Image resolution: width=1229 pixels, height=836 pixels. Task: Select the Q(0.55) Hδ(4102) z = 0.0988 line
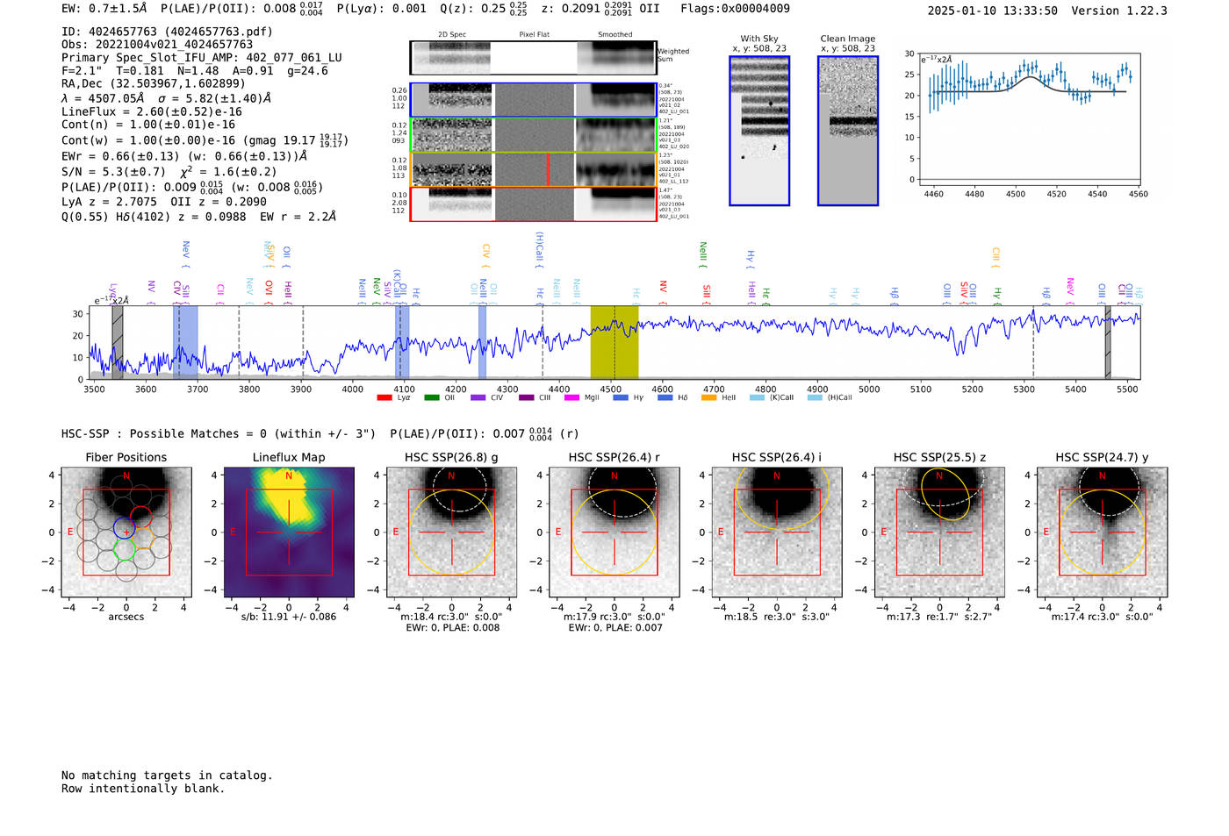click(154, 217)
